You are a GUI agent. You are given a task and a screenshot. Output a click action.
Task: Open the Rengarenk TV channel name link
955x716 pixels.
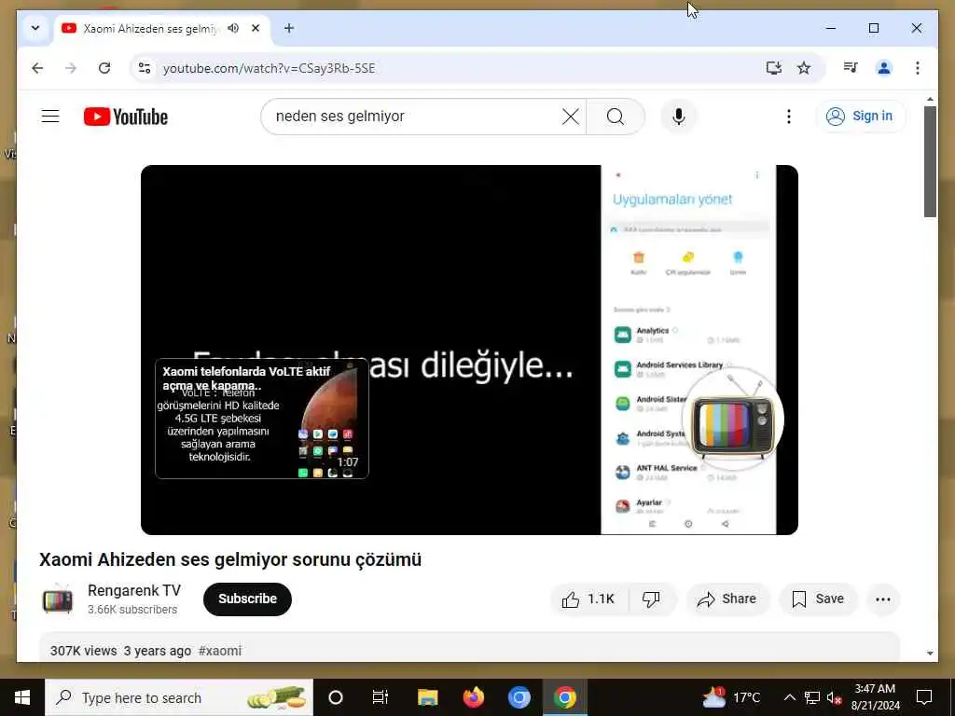click(134, 590)
